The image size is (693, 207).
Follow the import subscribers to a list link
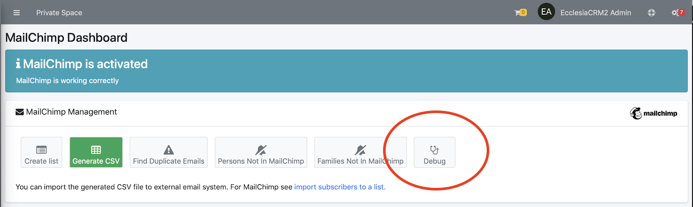point(340,187)
